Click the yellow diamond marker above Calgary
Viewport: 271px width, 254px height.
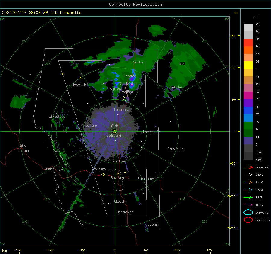coord(119,174)
